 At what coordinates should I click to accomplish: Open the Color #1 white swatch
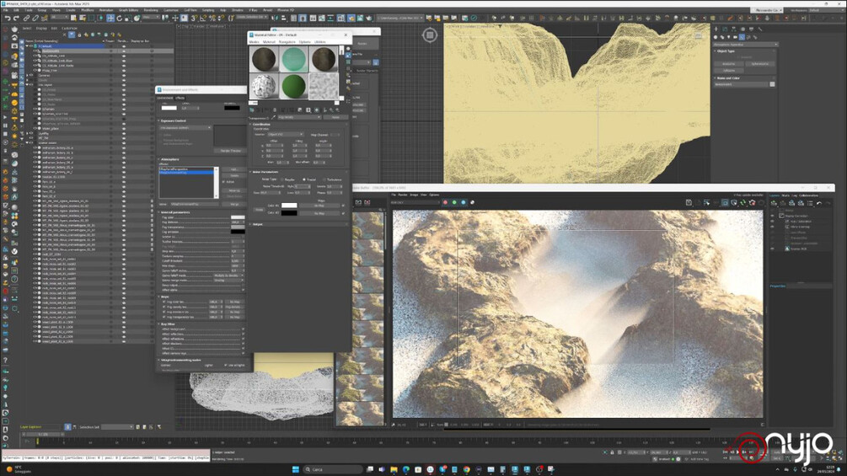point(289,206)
